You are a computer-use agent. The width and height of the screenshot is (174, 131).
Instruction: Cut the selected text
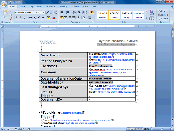tap(10, 11)
